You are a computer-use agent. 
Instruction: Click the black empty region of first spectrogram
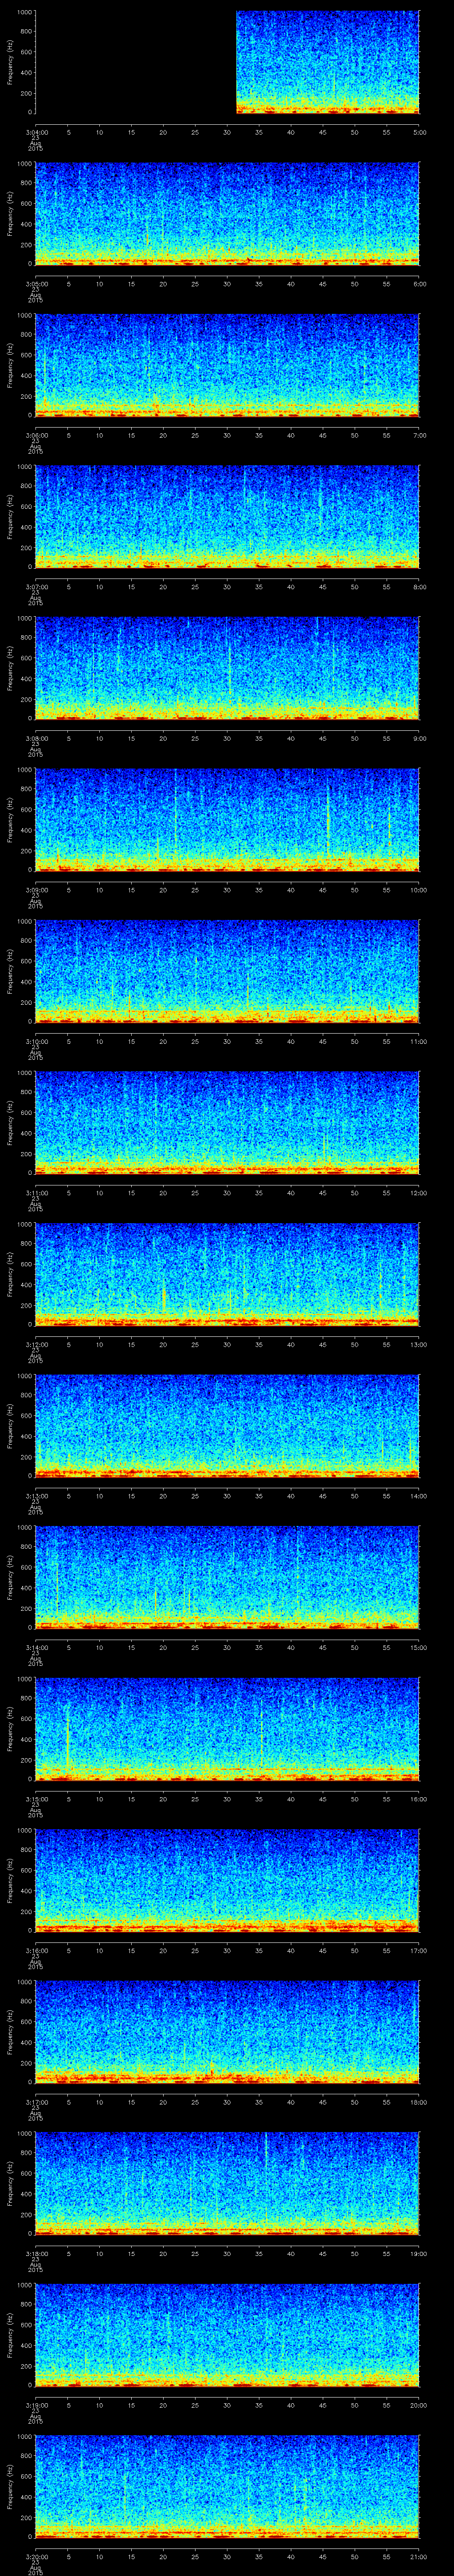pos(135,62)
